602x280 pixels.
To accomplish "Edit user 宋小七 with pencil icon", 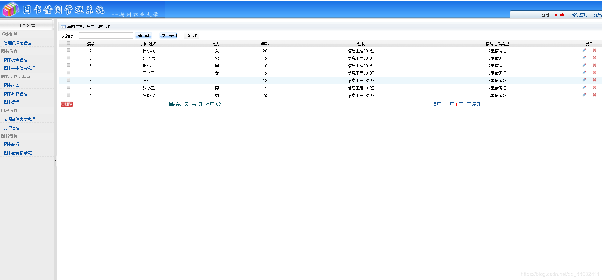I will (x=584, y=58).
